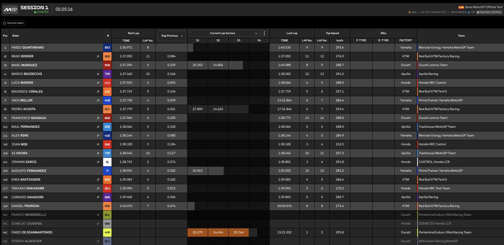Screen dimensions: 504x245
Task: Click the Rider column header
Action: click(16, 36)
